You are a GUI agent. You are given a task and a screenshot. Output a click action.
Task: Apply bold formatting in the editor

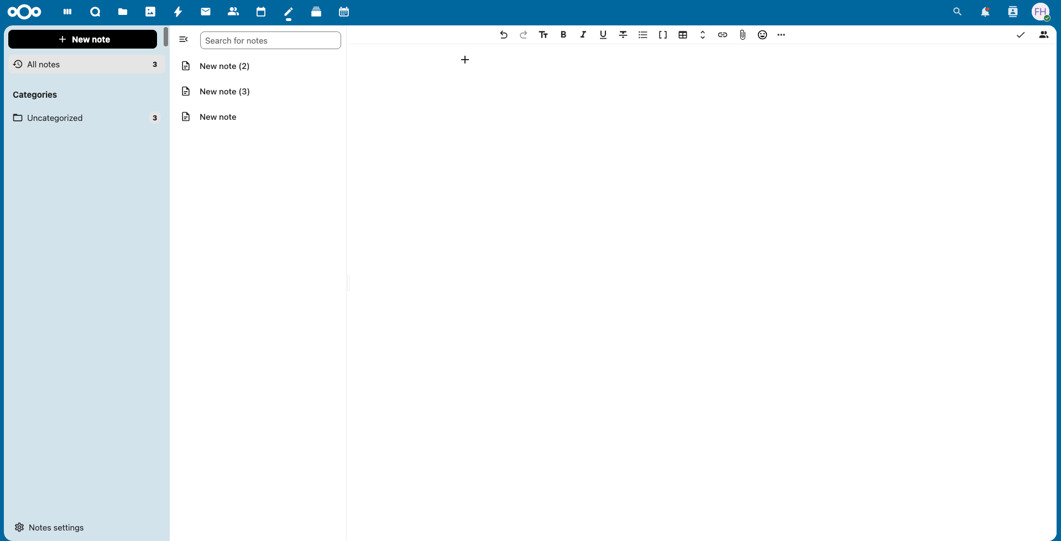pos(563,34)
